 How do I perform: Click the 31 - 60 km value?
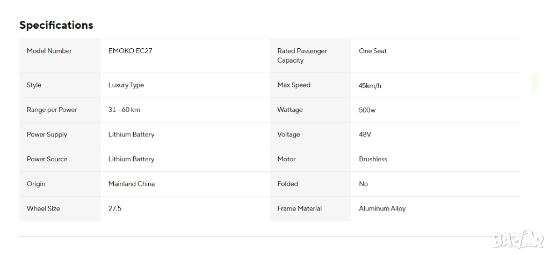click(124, 110)
